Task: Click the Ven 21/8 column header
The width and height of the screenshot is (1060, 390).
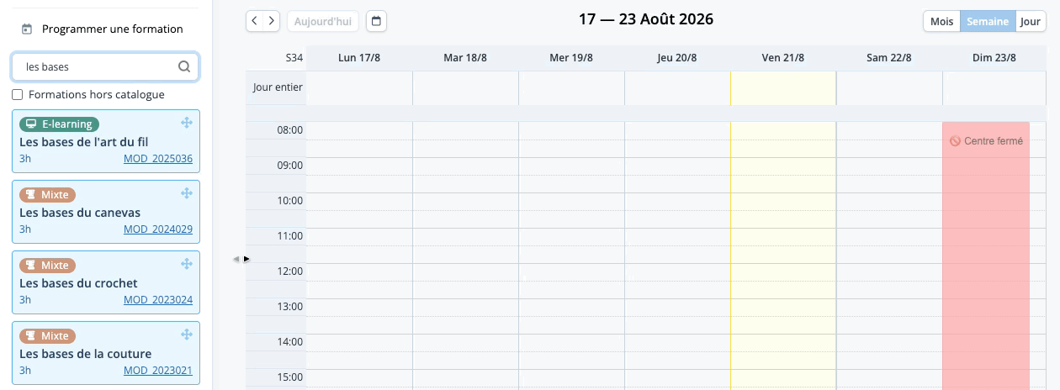Action: (x=783, y=58)
